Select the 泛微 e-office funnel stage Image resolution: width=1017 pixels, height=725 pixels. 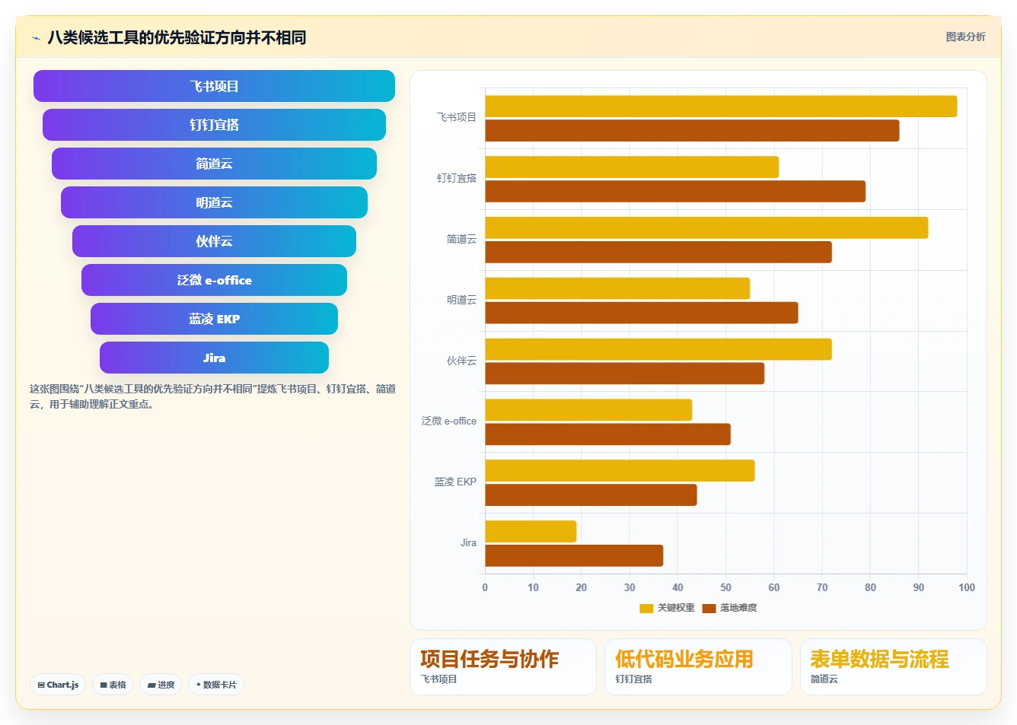click(214, 280)
